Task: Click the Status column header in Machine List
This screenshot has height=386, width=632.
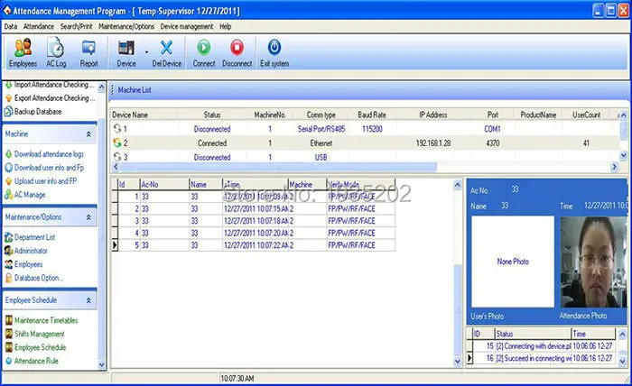Action: coord(212,115)
